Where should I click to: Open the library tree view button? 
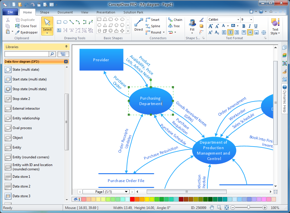pyautogui.click(x=63, y=54)
